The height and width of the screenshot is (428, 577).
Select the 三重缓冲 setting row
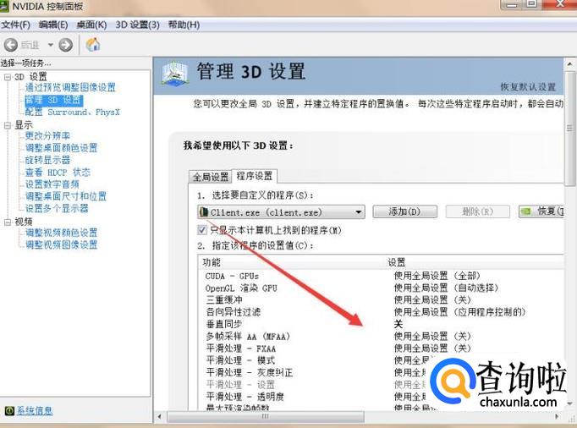pos(381,300)
